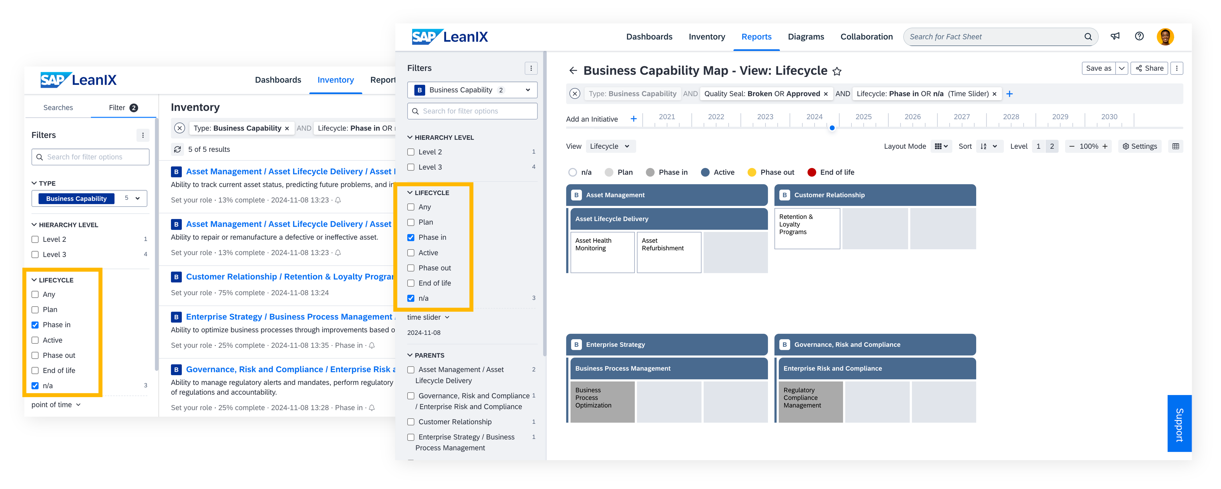This screenshot has height=489, width=1221.
Task: Click the red End of life legend swatch
Action: (811, 173)
